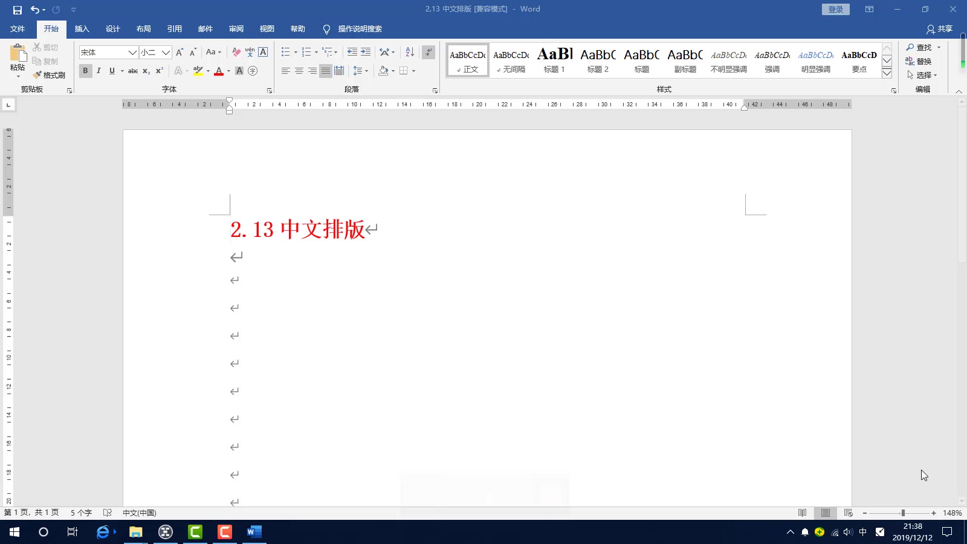Activate the Format Painter (格式刷) tool
Screen dimensions: 967x544
click(49, 75)
